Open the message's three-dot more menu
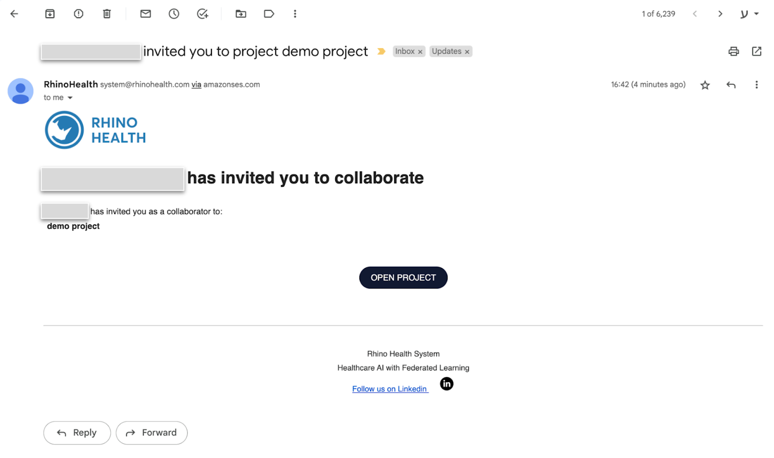 pyautogui.click(x=757, y=85)
